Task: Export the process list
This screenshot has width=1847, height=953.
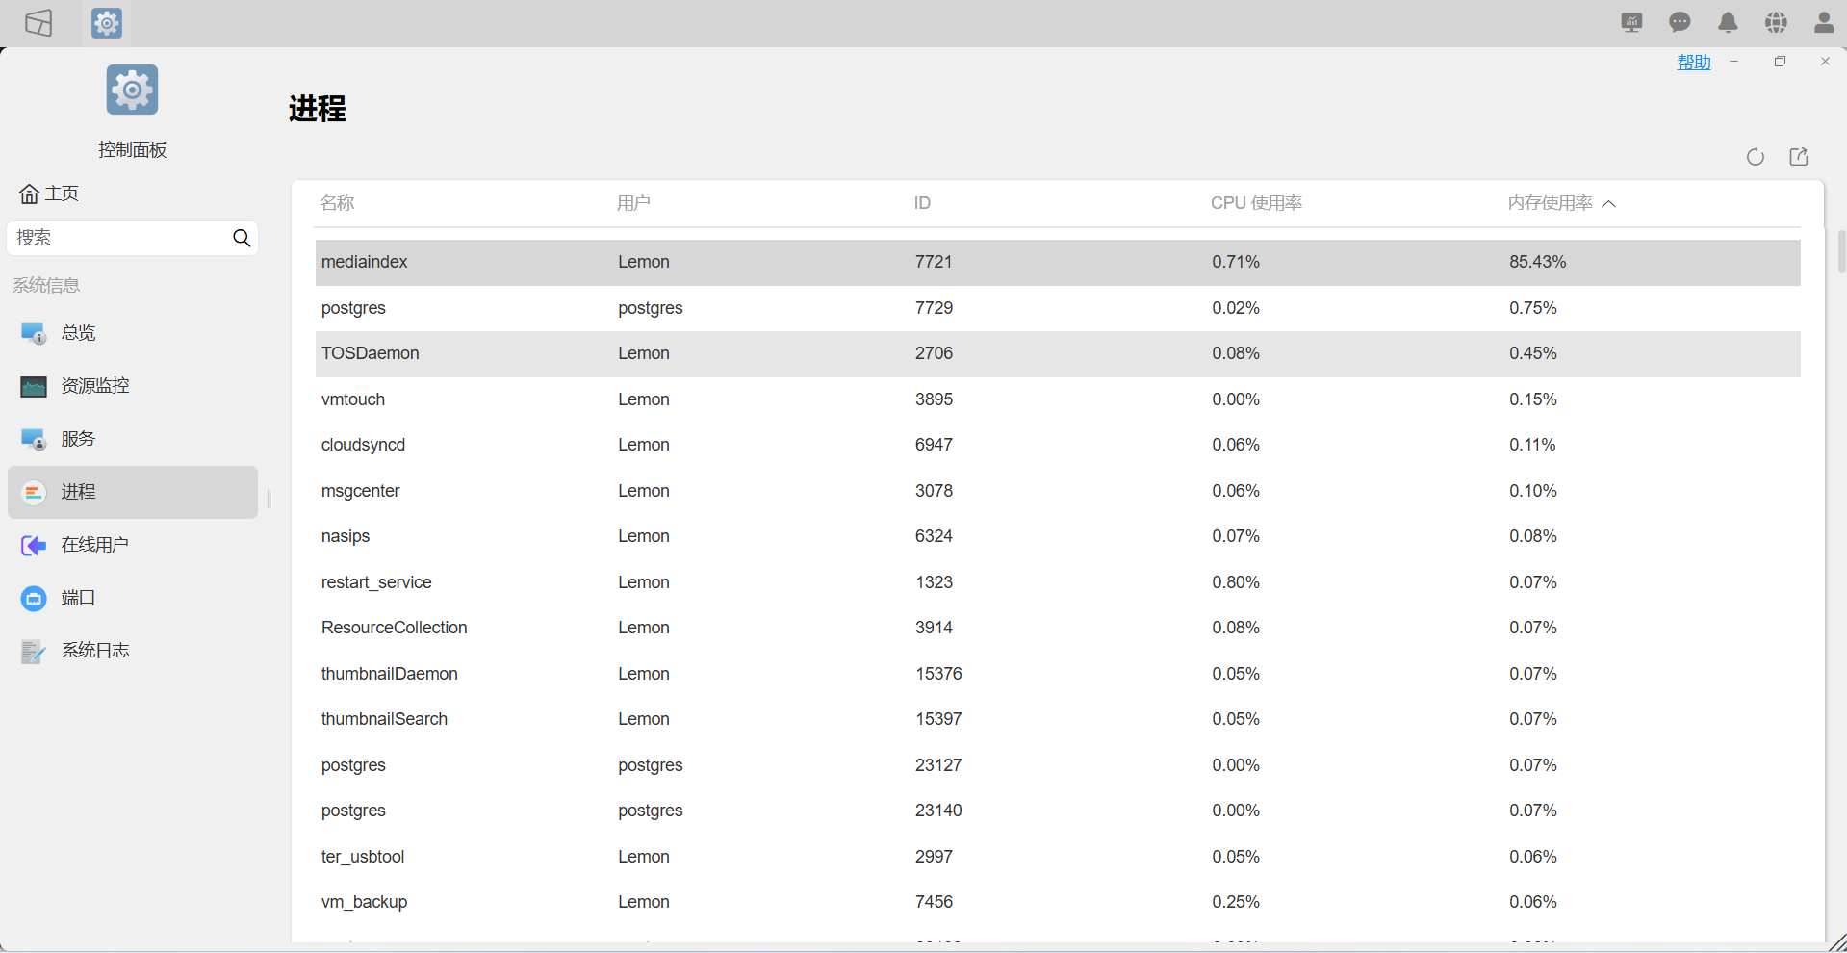Action: click(x=1799, y=157)
